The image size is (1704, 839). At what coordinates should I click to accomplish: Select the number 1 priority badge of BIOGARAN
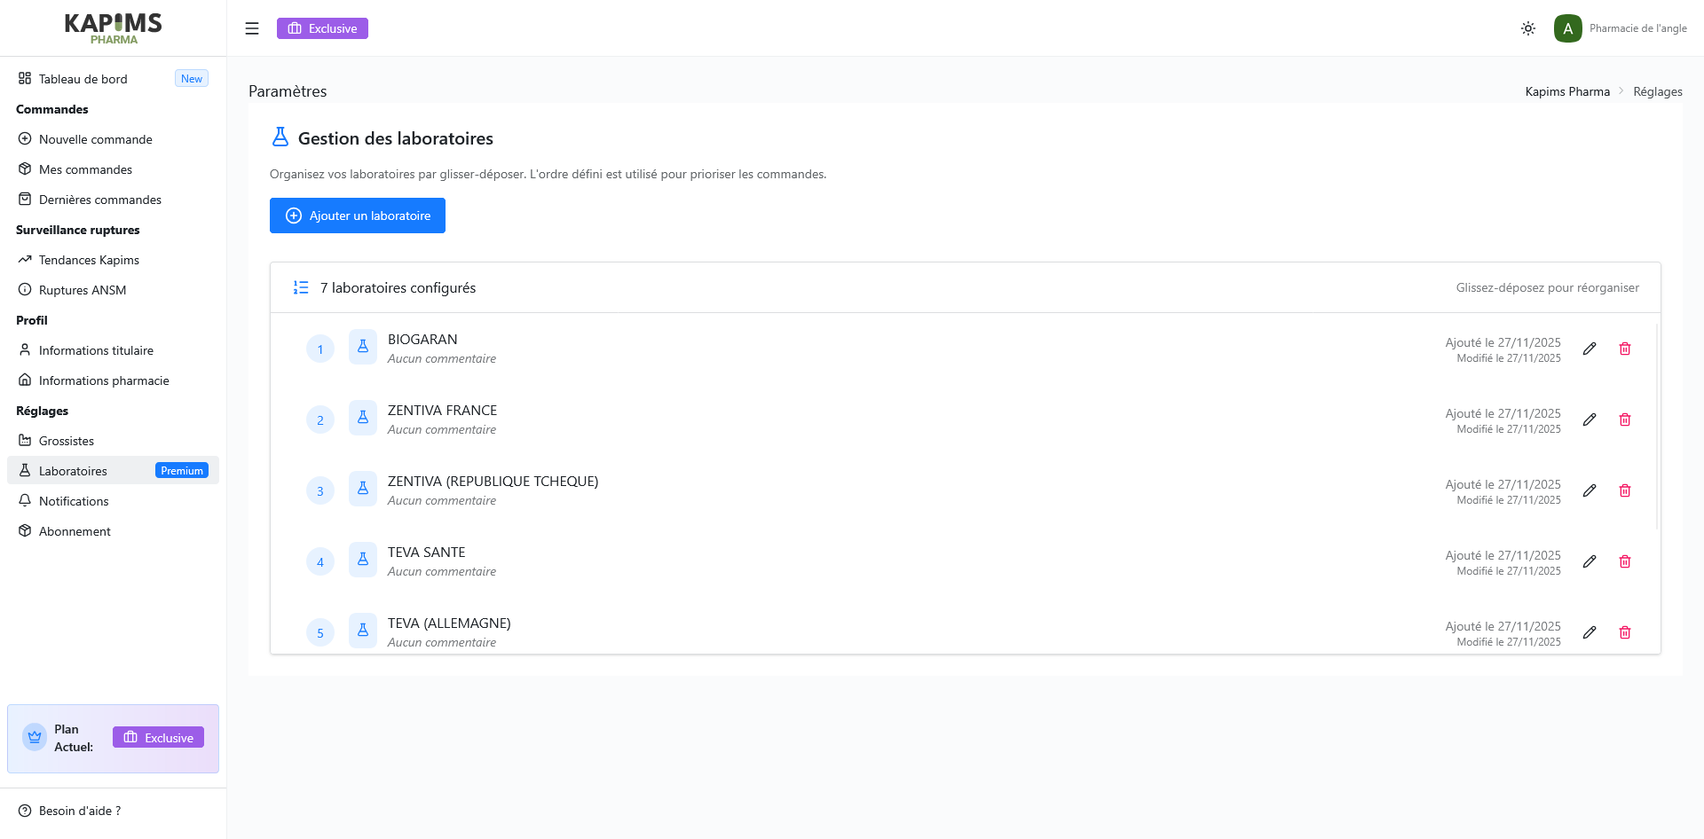coord(320,349)
